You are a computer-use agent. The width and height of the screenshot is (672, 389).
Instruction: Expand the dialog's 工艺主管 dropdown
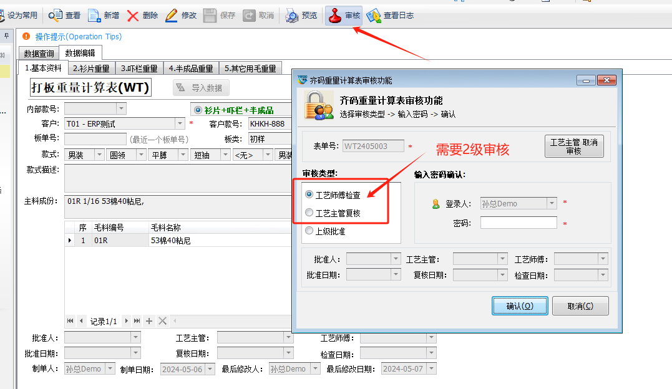click(502, 259)
